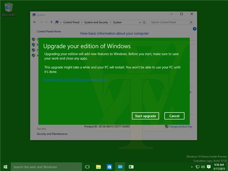
Task: Click the Start upgrade button
Action: click(146, 116)
